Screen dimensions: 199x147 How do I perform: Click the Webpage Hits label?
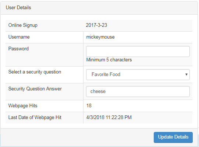tap(23, 105)
